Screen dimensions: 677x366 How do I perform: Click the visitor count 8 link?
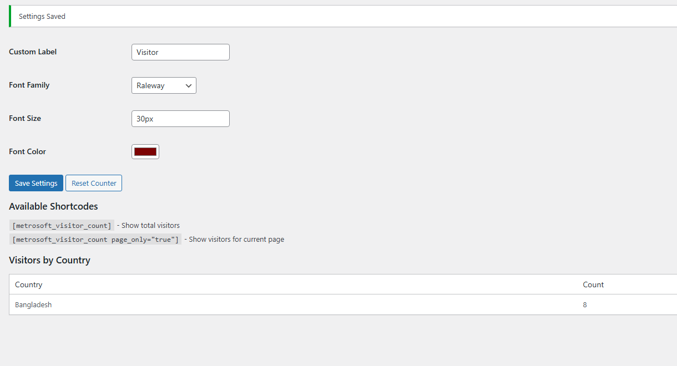click(x=585, y=304)
